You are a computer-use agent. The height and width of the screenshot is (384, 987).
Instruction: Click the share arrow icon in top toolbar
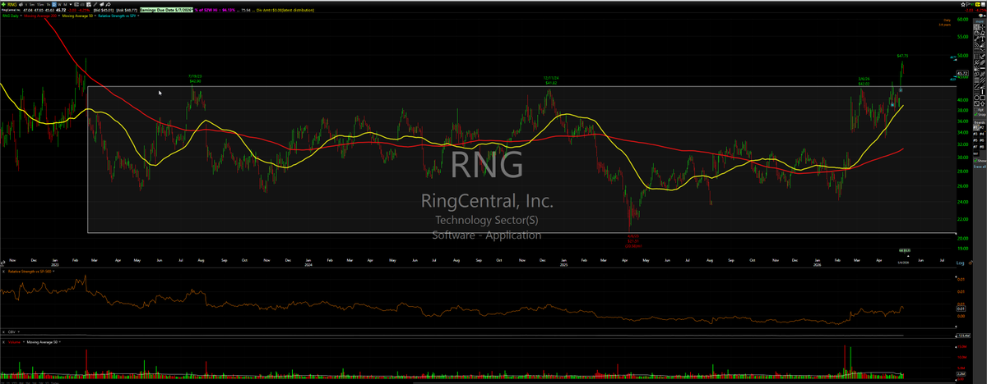click(x=109, y=4)
